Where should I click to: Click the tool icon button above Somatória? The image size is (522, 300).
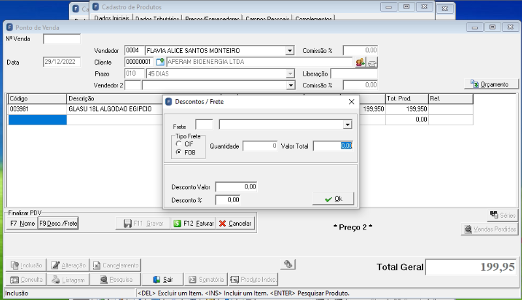(x=288, y=264)
